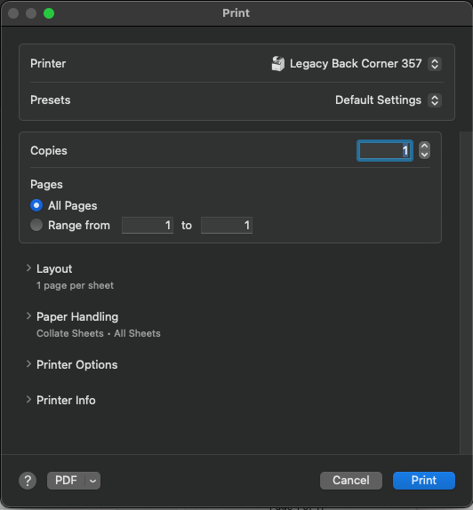Select the Range from radio button
Screen dimensions: 473x510
coord(36,225)
